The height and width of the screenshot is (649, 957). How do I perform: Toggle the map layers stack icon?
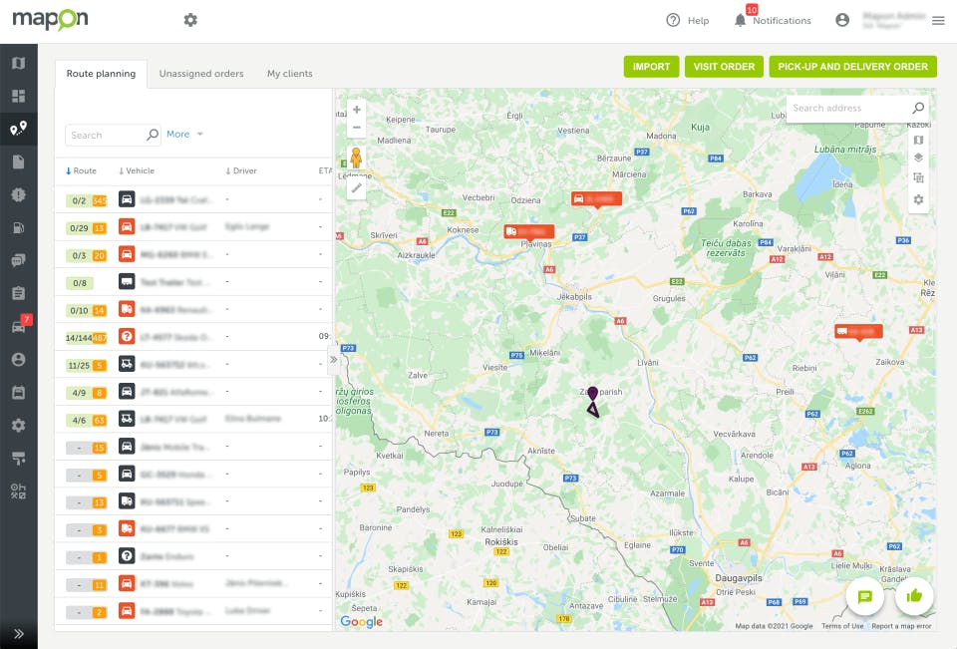(x=918, y=159)
